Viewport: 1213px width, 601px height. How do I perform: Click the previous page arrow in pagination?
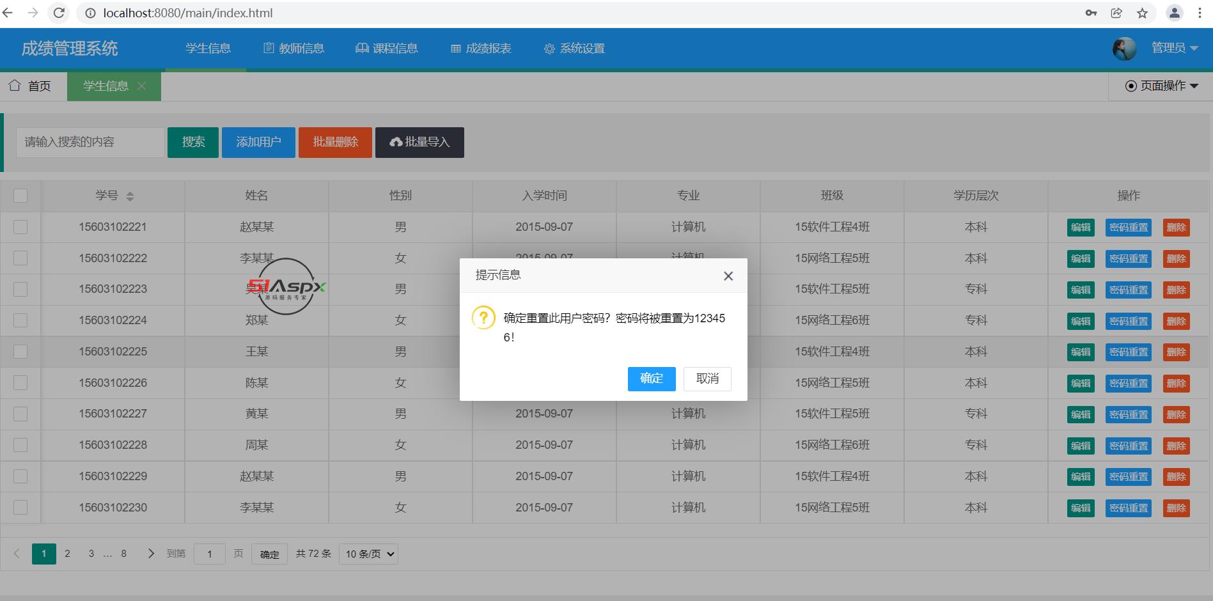point(17,554)
